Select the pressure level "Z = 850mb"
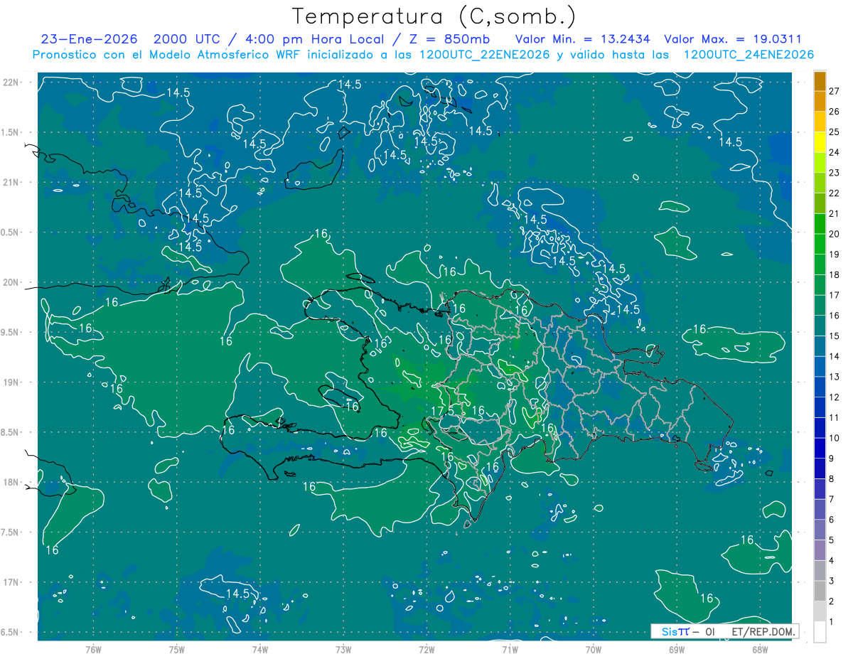853x659 pixels. 449,39
